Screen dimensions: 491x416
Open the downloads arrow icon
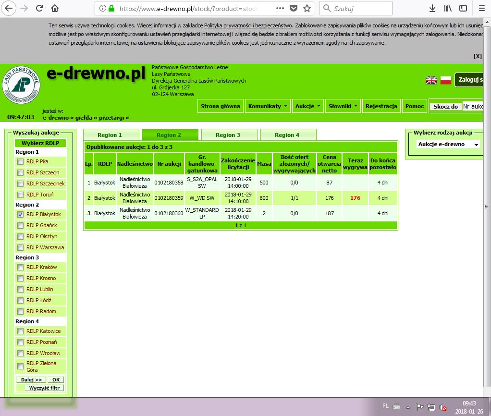point(432,9)
